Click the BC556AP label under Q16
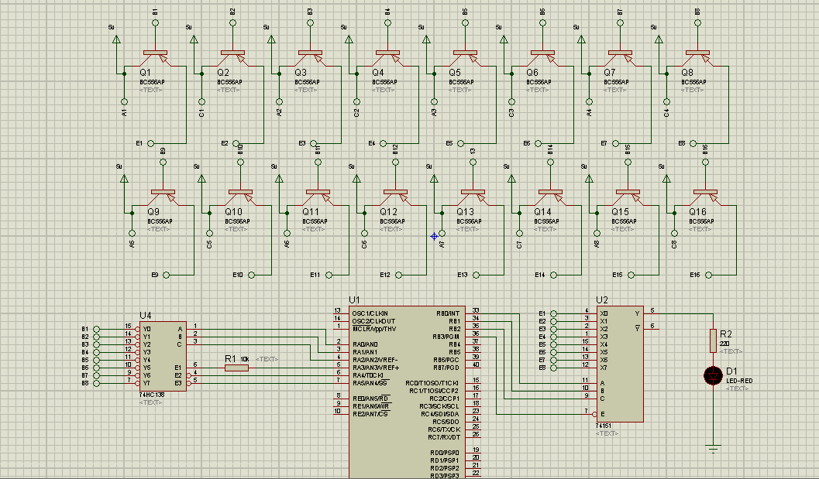Image resolution: width=819 pixels, height=479 pixels. [x=701, y=221]
